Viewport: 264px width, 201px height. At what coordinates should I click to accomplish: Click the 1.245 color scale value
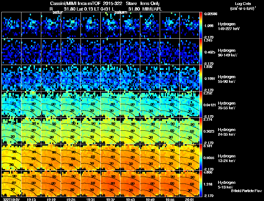coord(208,40)
